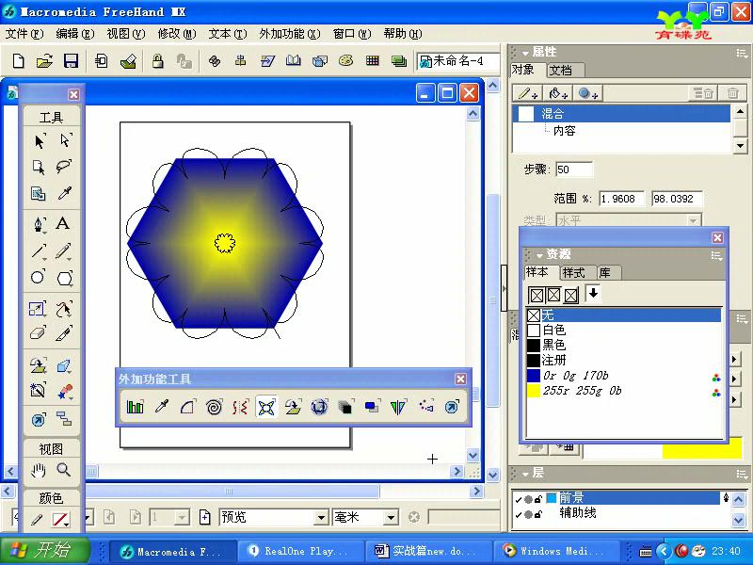The width and height of the screenshot is (753, 565).
Task: Collapse the 层 panel
Action: 526,475
